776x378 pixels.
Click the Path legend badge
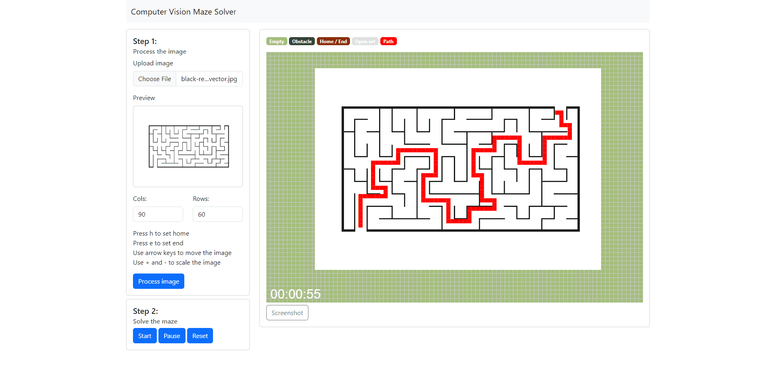[x=388, y=41]
